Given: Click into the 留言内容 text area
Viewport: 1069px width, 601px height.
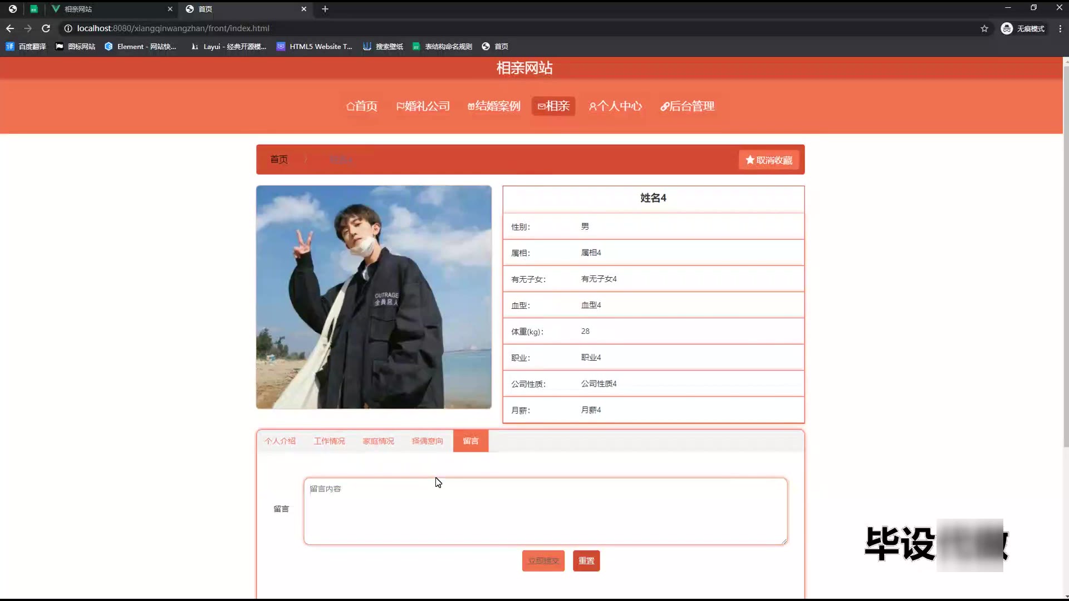Looking at the screenshot, I should [546, 511].
